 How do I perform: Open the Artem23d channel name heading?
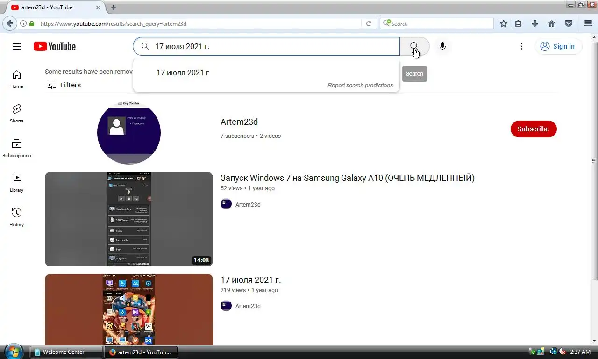point(239,122)
